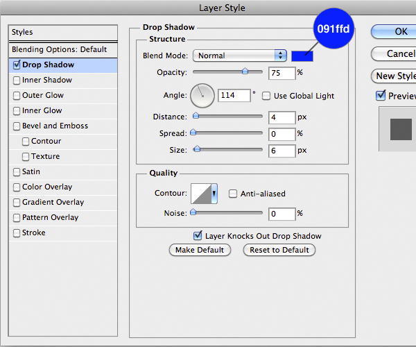Click the Contour curve thumbnail
The image size is (416, 347).
(201, 194)
